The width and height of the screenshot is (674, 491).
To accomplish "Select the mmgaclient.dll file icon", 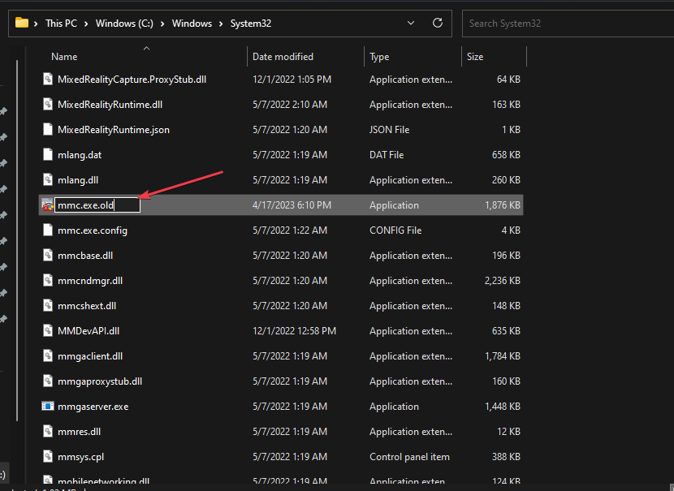I will pyautogui.click(x=48, y=355).
